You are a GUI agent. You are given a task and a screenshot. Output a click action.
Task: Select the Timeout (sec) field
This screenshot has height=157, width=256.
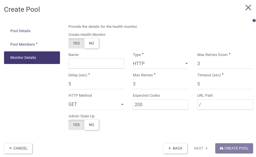(x=225, y=84)
